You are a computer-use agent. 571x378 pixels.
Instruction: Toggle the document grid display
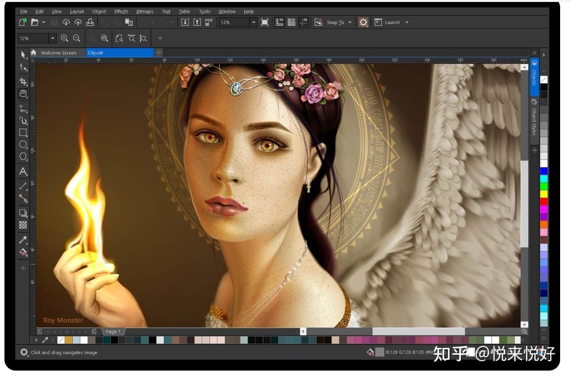(291, 22)
